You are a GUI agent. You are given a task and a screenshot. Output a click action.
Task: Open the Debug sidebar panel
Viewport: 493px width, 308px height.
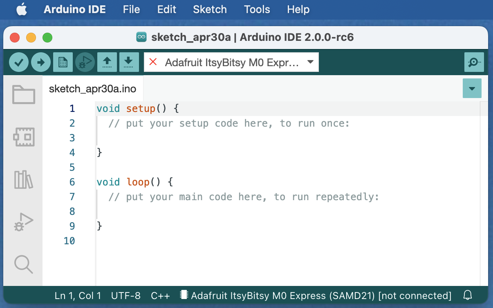(23, 222)
